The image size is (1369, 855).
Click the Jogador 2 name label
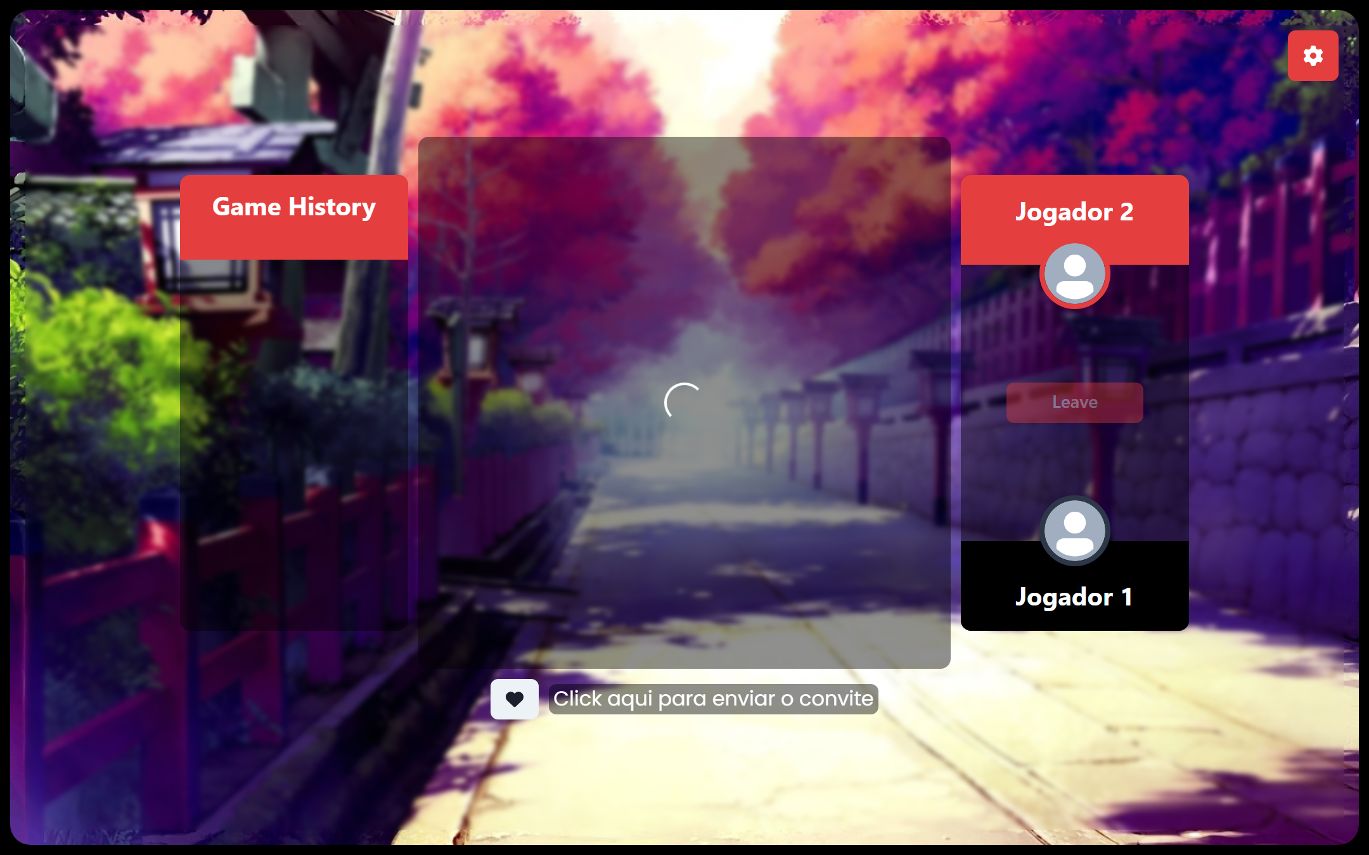coord(1074,212)
